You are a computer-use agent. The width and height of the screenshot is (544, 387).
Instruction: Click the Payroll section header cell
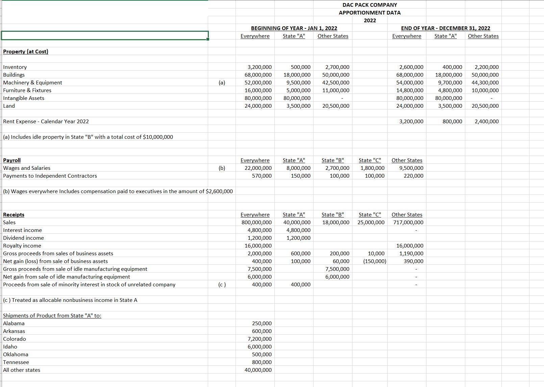[11, 160]
